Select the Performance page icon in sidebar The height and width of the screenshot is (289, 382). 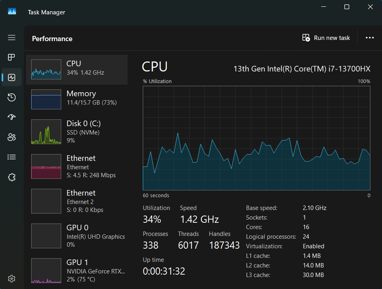click(12, 77)
